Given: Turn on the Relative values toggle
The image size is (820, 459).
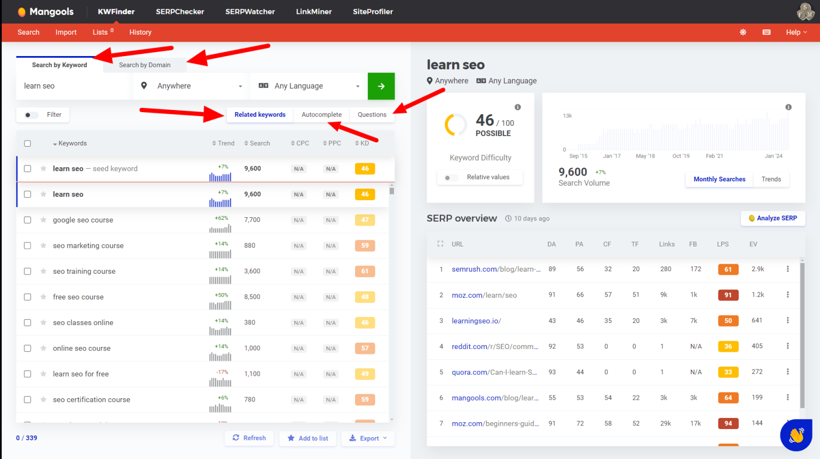Looking at the screenshot, I should point(450,177).
